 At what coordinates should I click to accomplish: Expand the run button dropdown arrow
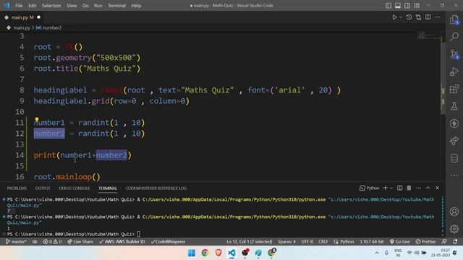401,17
